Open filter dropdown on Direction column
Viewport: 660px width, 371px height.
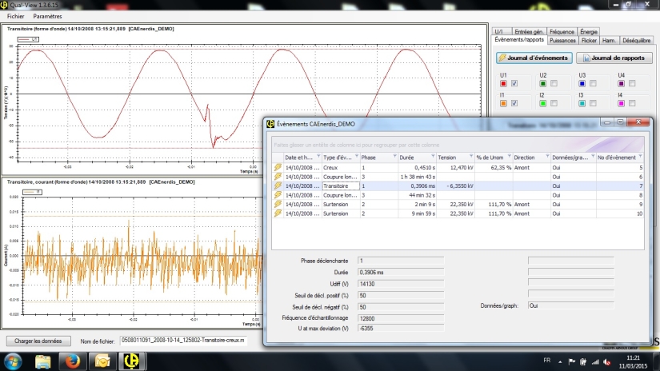click(x=547, y=156)
